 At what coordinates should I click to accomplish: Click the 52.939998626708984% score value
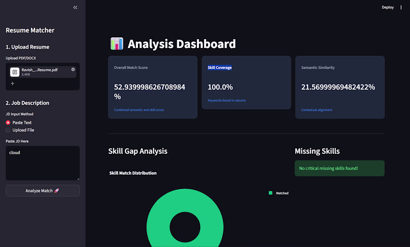pyautogui.click(x=149, y=92)
